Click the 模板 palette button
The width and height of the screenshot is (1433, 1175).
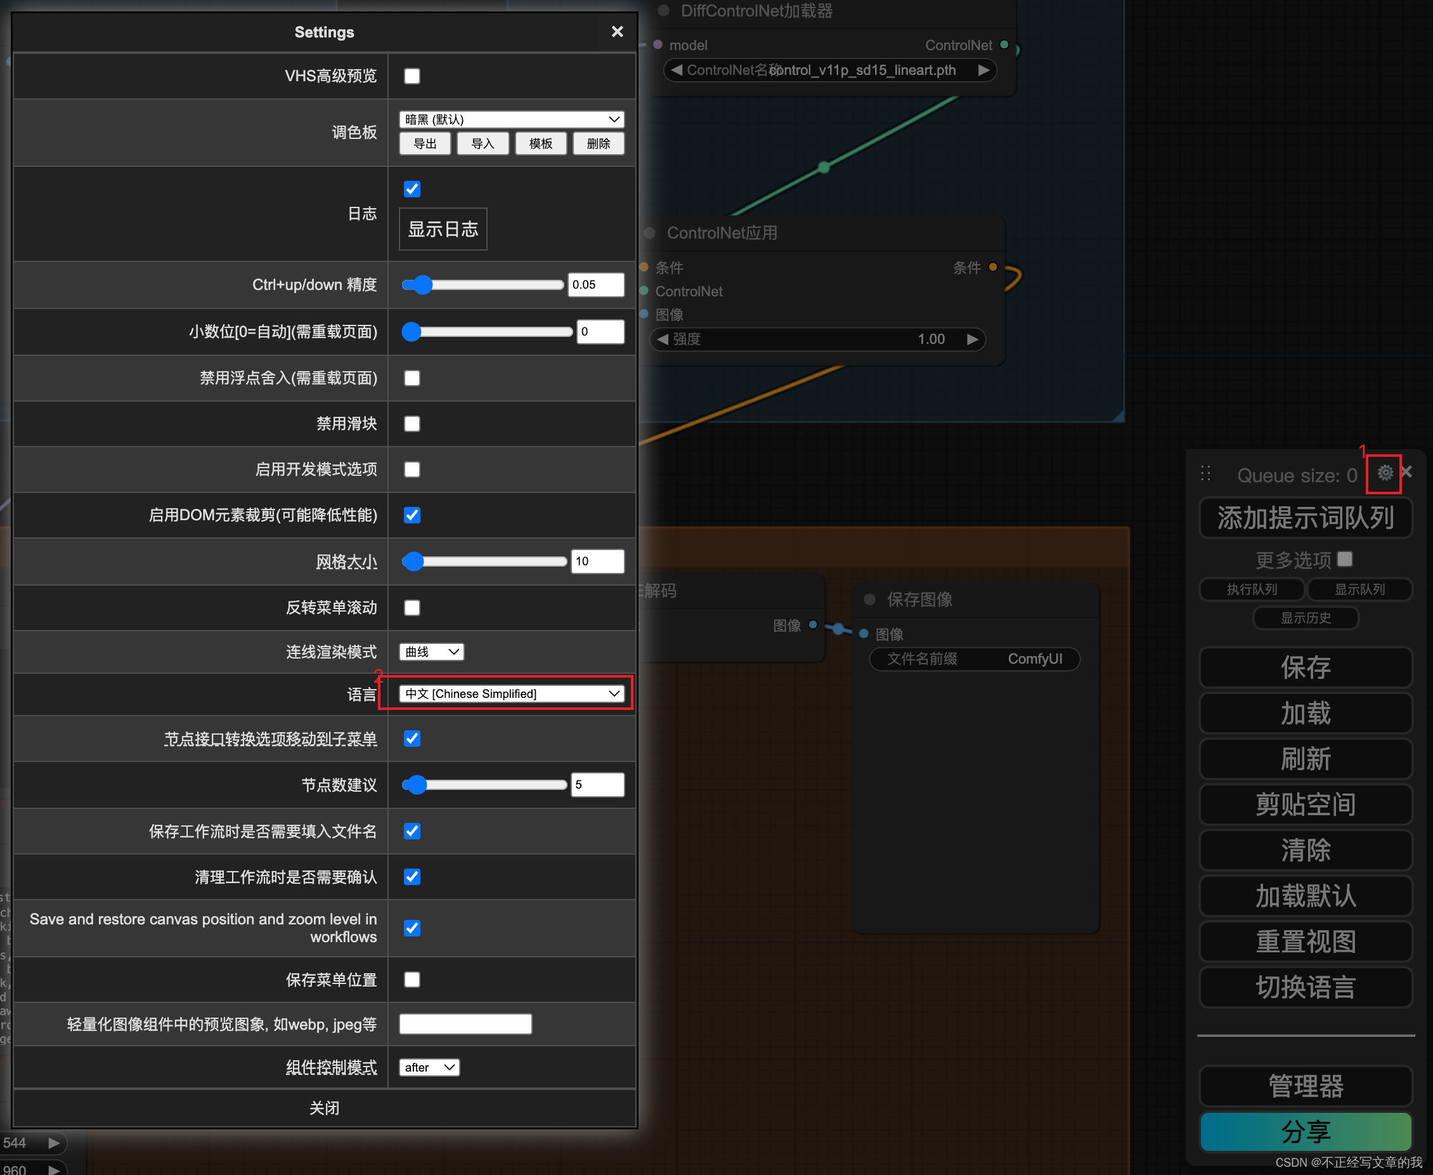541,143
